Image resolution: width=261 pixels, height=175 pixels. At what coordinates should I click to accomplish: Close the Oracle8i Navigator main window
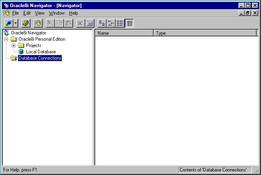click(x=255, y=6)
